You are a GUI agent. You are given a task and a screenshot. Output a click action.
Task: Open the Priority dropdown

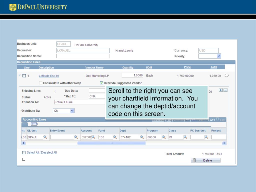219,56
